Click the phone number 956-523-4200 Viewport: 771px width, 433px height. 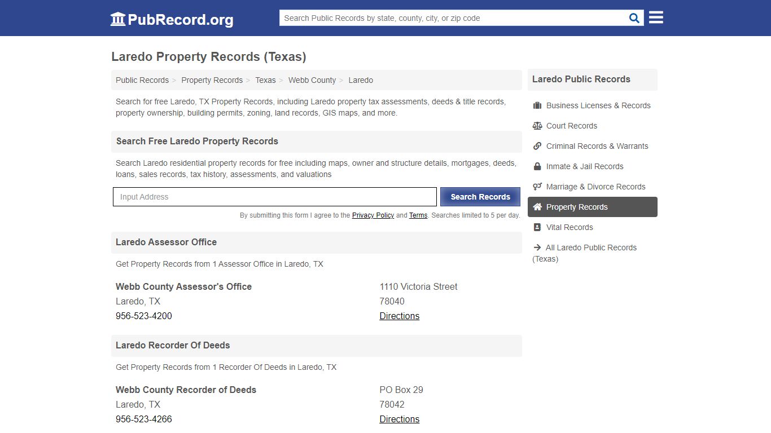pos(144,316)
